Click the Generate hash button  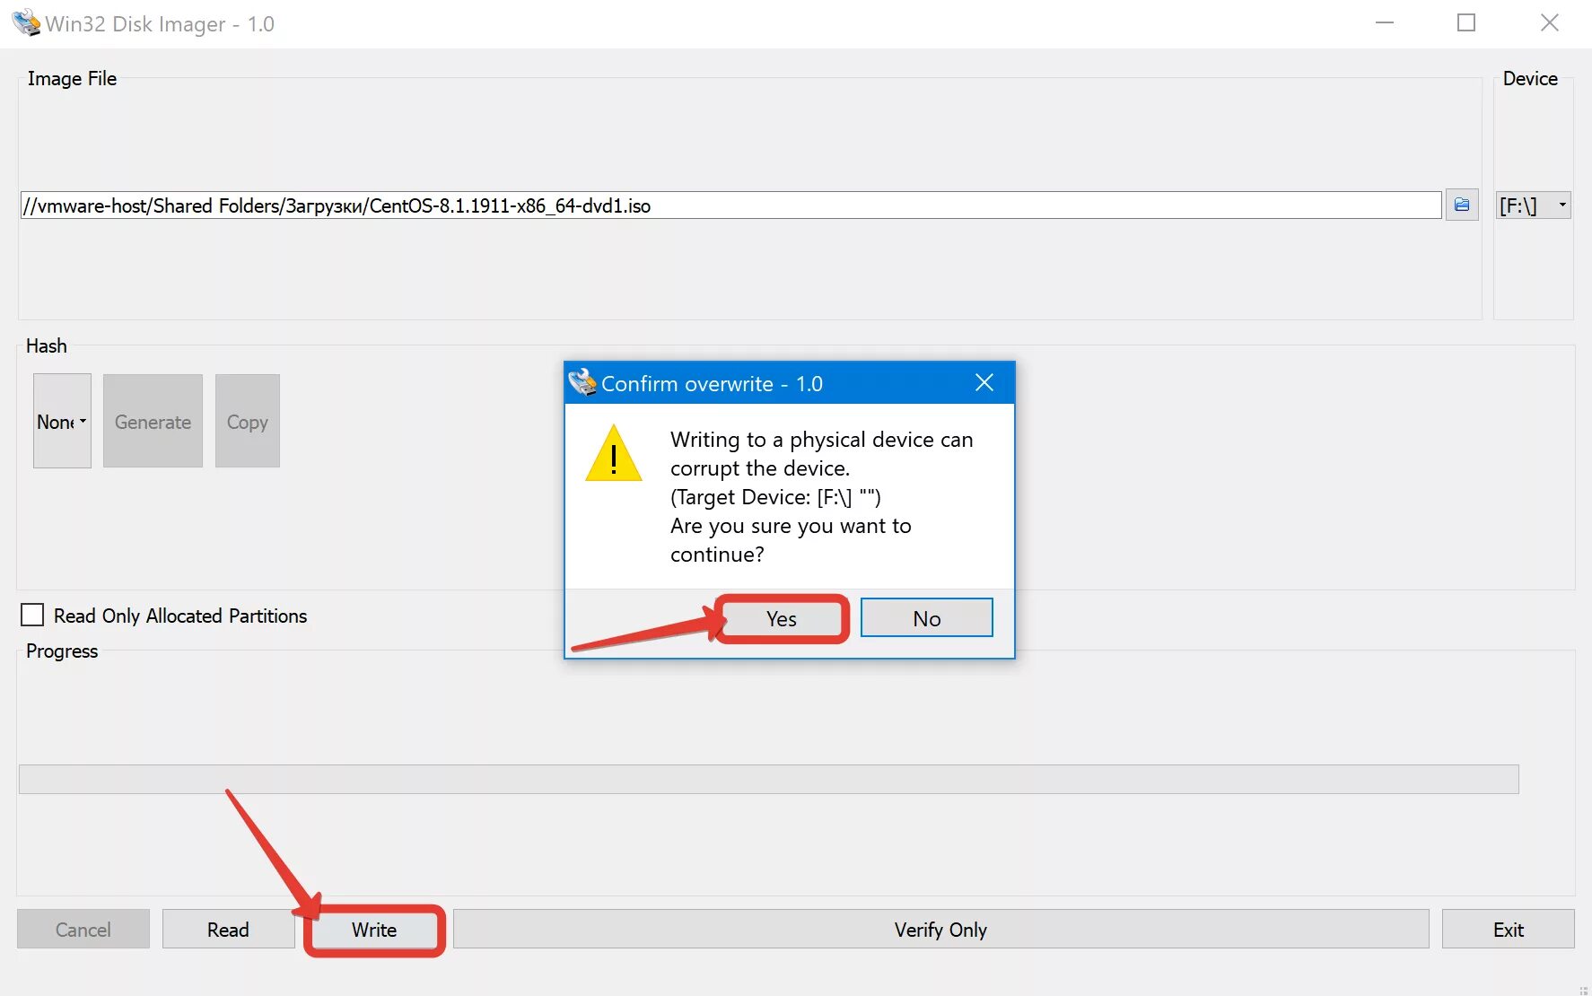click(x=153, y=421)
